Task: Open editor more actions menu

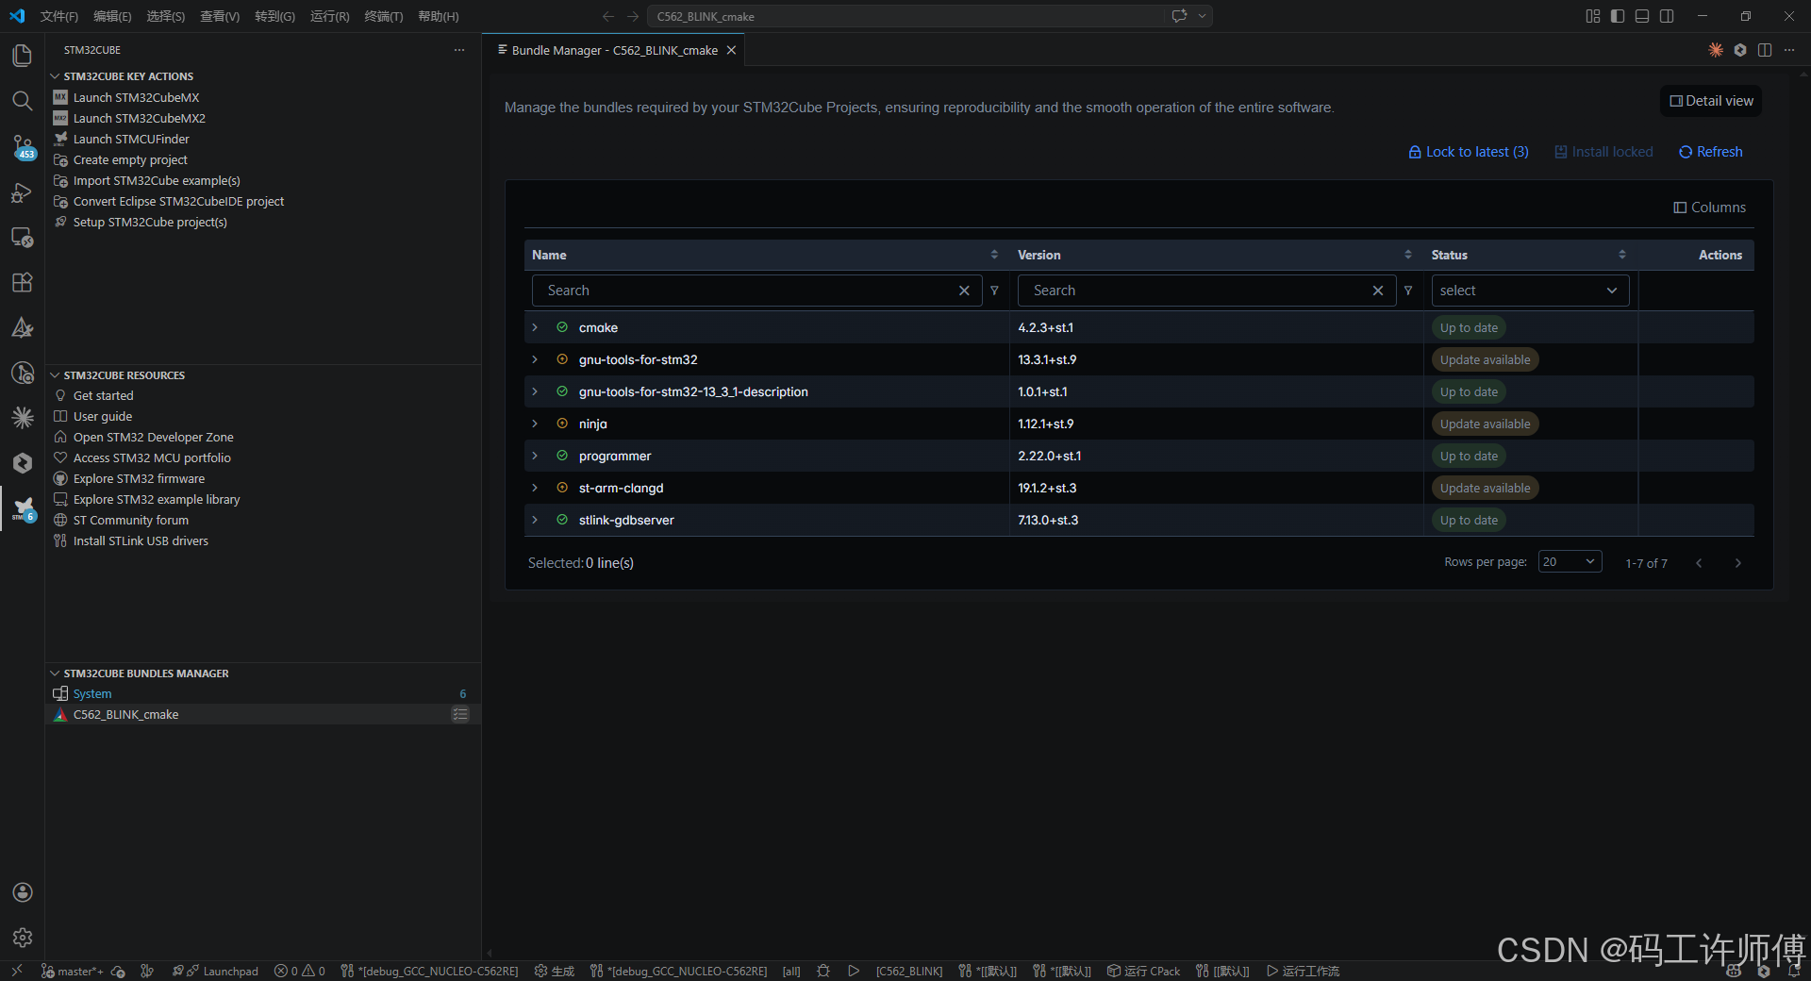Action: point(1789,50)
